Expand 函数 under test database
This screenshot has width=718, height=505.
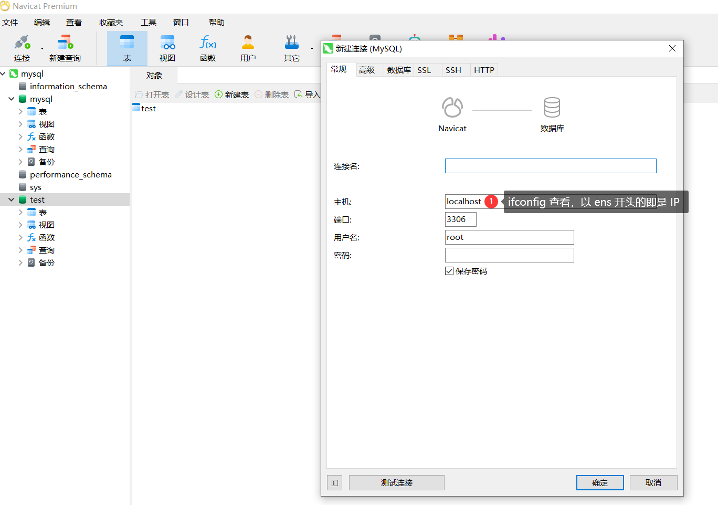pyautogui.click(x=20, y=237)
